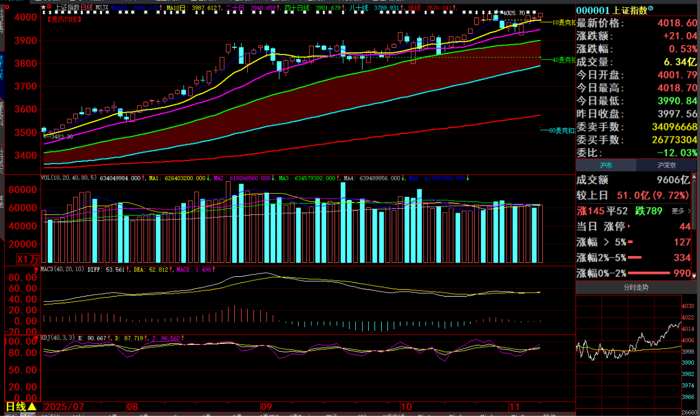Click the red question mark by MACD

tap(36, 270)
